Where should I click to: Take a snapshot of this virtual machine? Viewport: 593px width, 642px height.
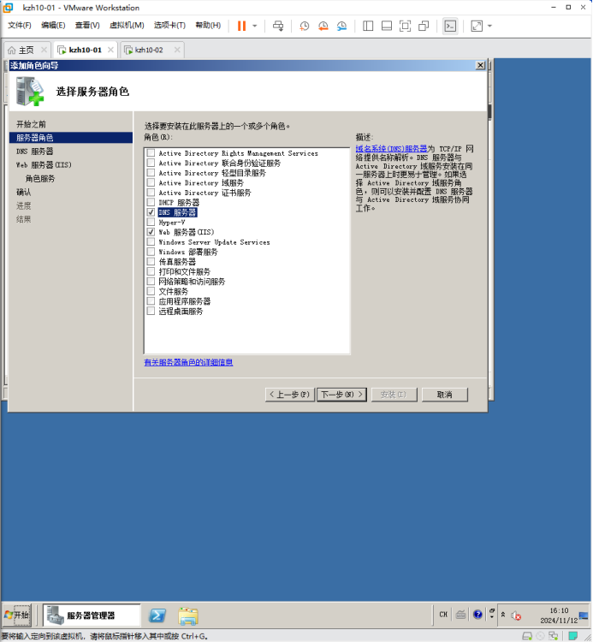(304, 26)
